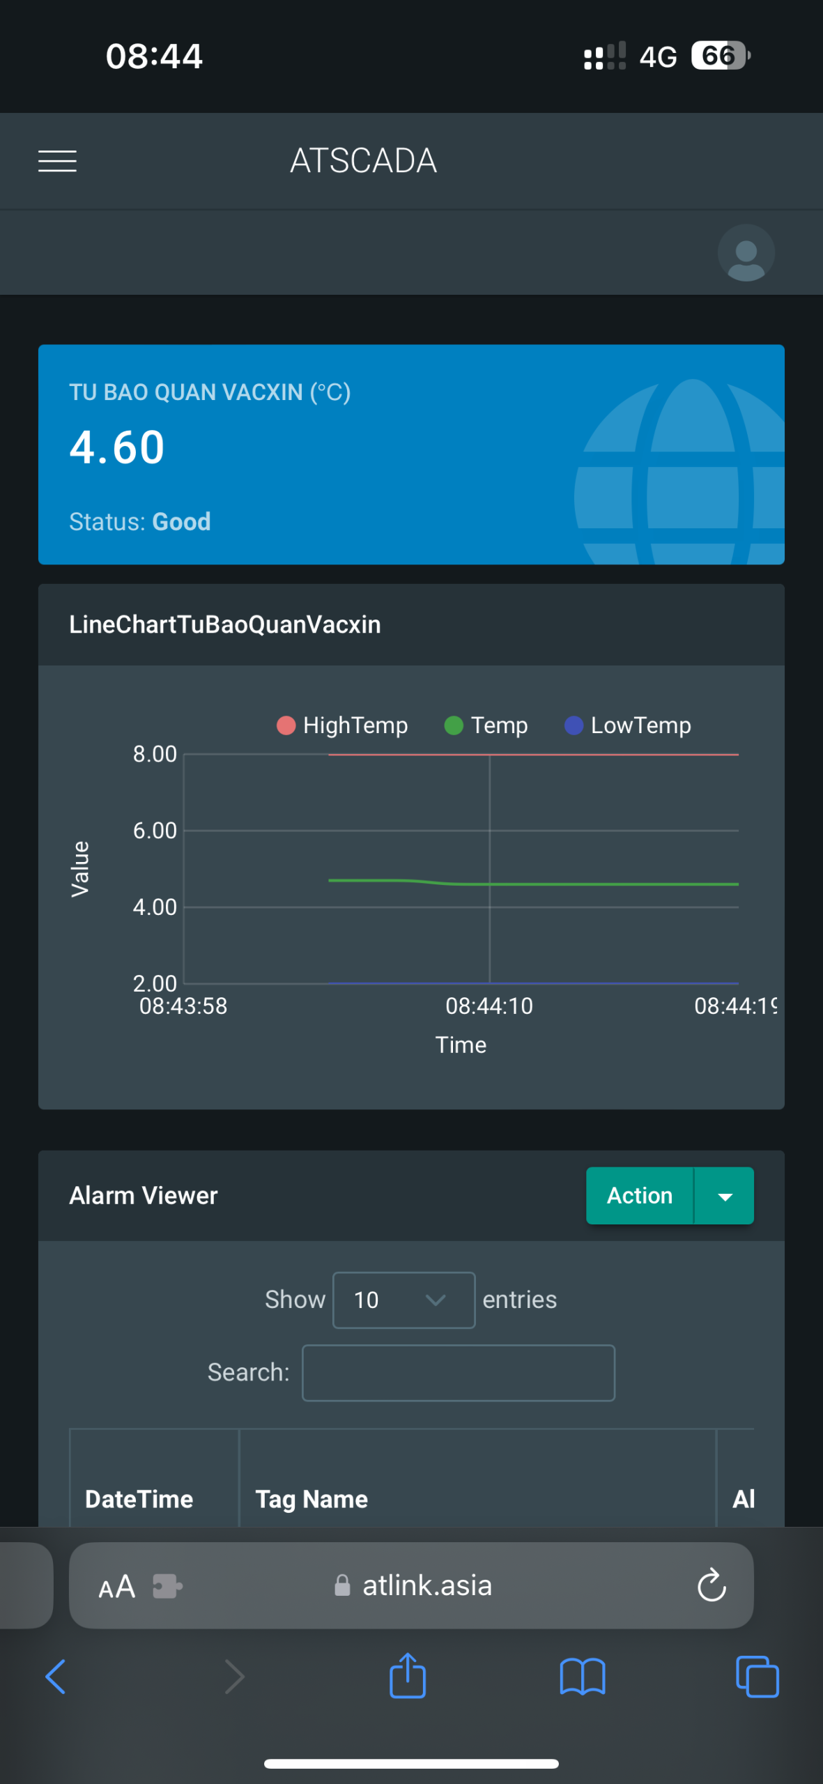
Task: Tap the user profile avatar icon
Action: coord(746,253)
